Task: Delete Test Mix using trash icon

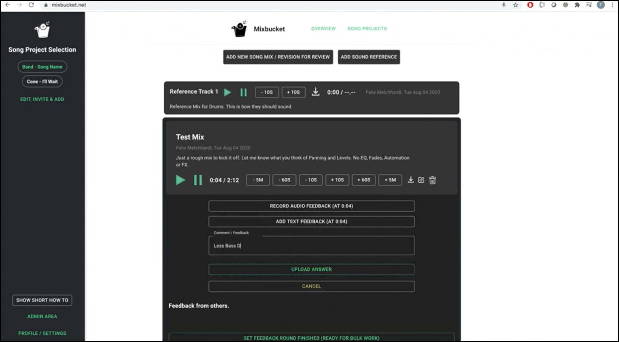Action: click(432, 180)
